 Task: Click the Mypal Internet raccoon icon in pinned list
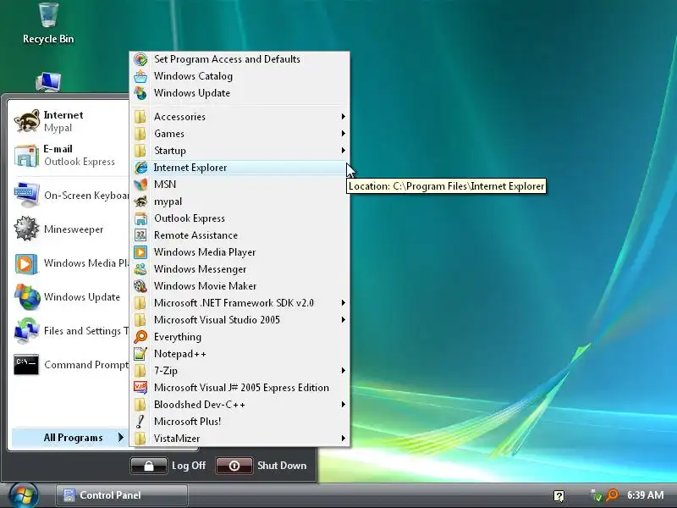click(27, 121)
